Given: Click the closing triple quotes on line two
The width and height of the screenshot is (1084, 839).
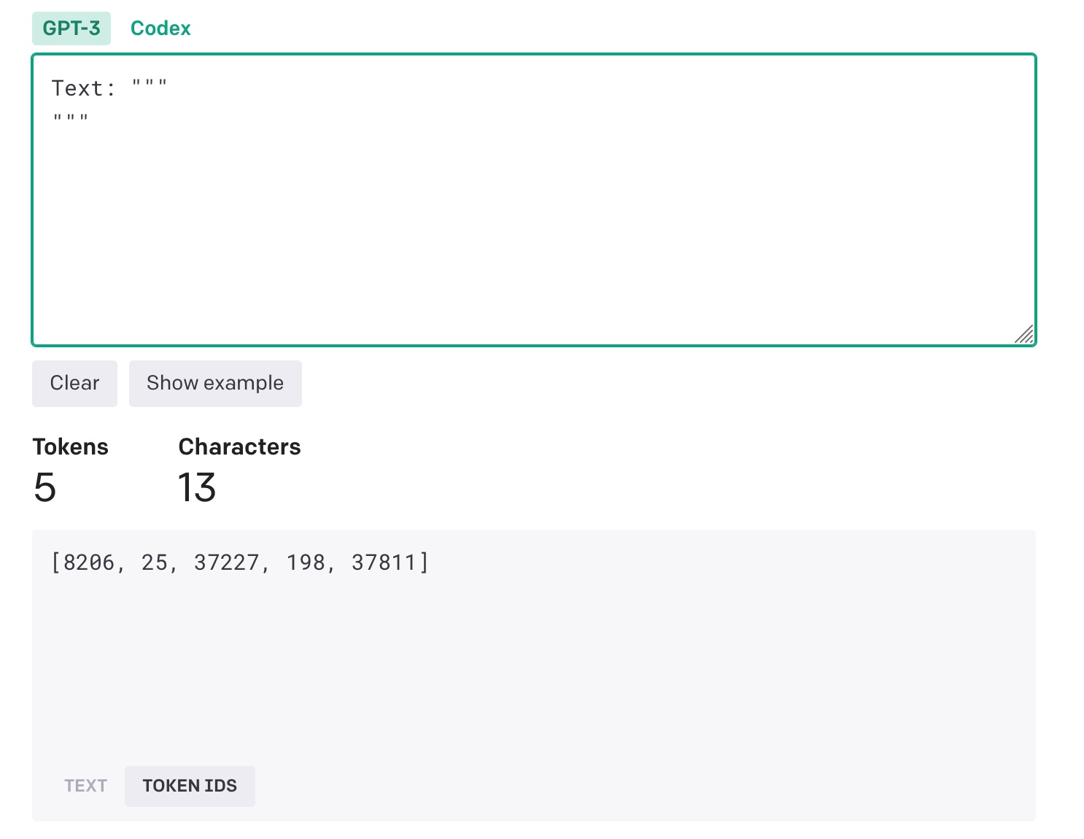Looking at the screenshot, I should tap(71, 119).
